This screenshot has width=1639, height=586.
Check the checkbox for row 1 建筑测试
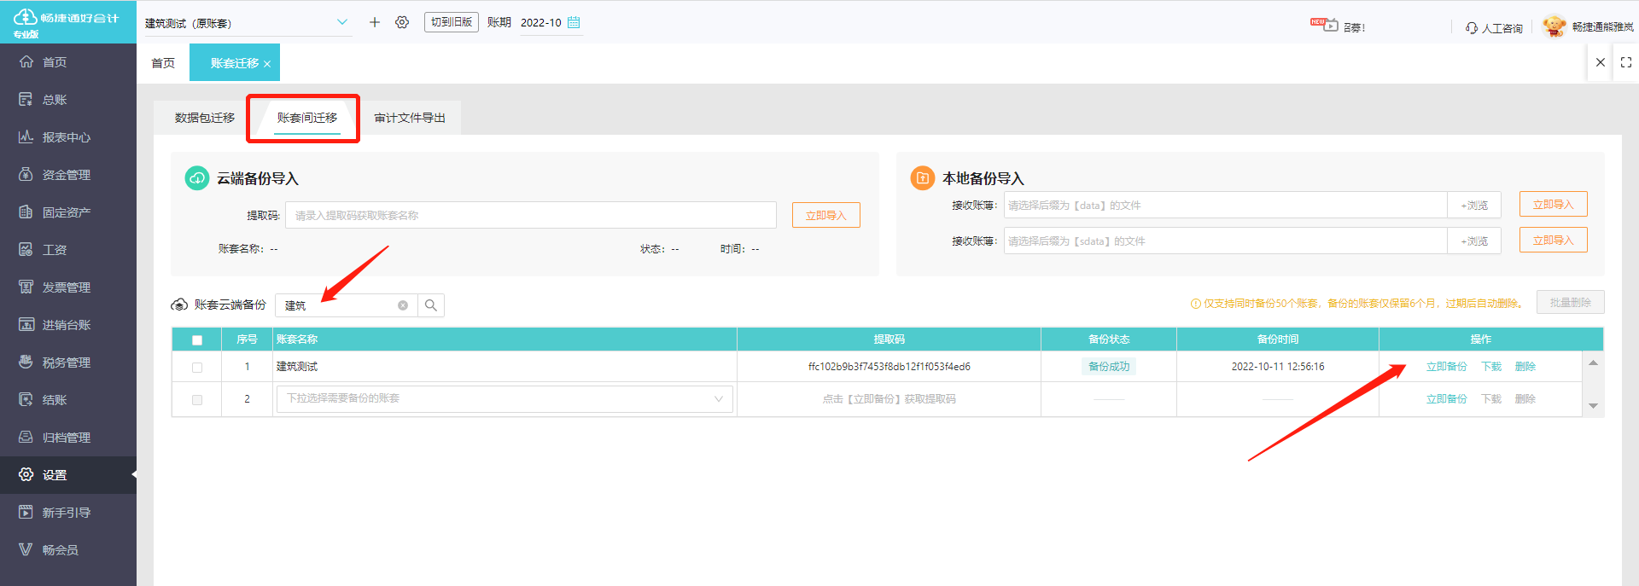197,368
